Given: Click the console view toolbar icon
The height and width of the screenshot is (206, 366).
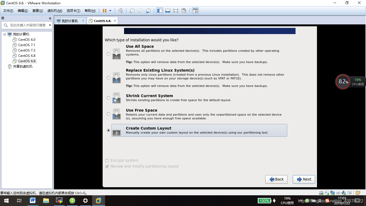Looking at the screenshot, I should point(195,11).
